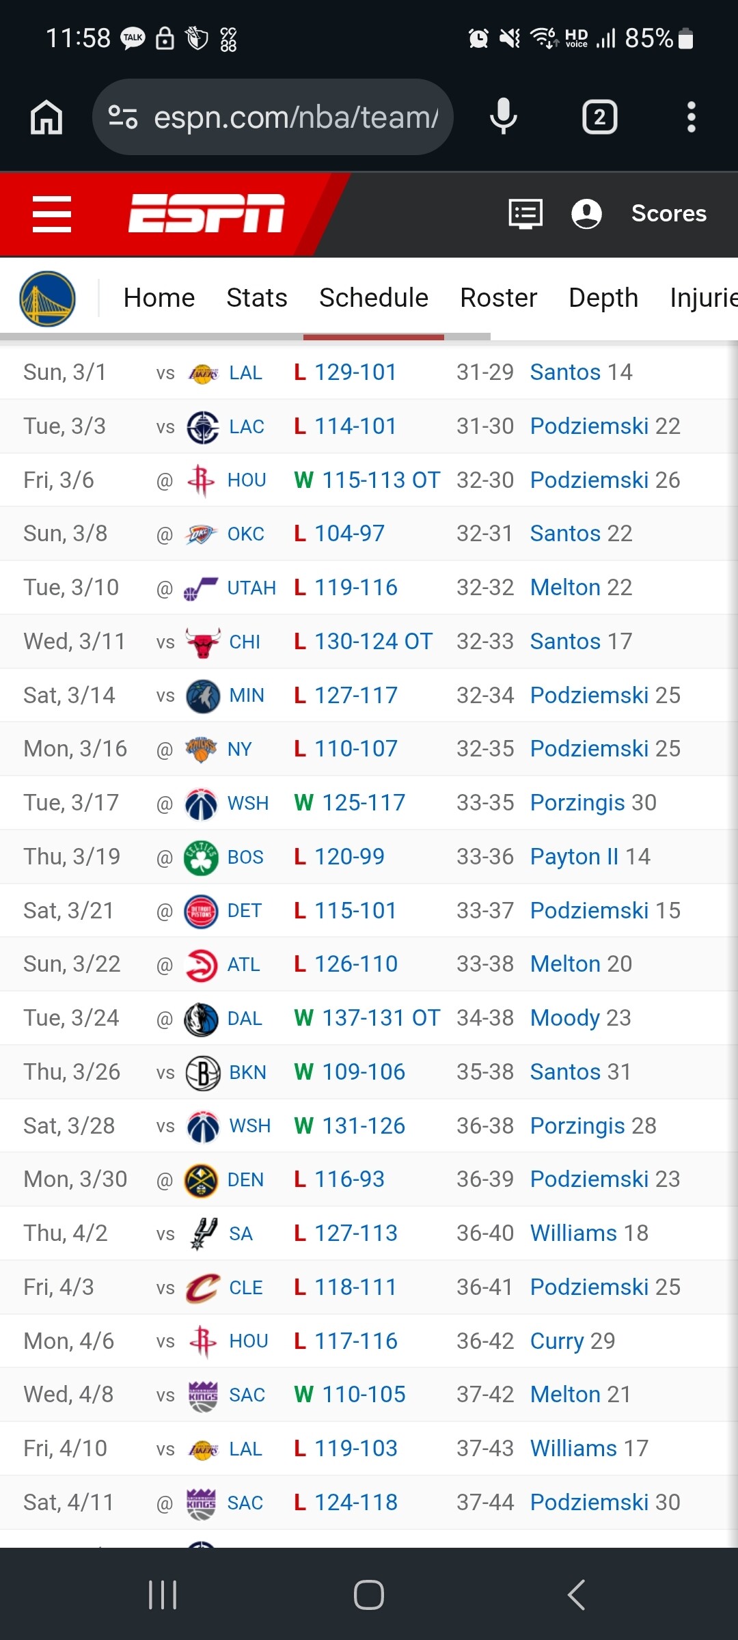The height and width of the screenshot is (1640, 738).
Task: Open Scores in the ESPN header
Action: (669, 213)
